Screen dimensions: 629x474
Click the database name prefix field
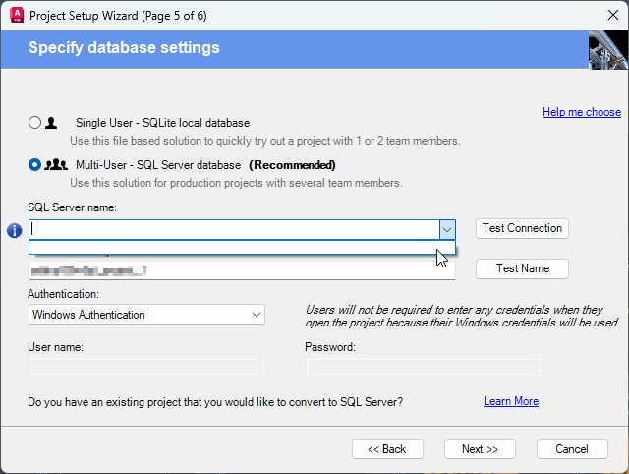pyautogui.click(x=242, y=270)
